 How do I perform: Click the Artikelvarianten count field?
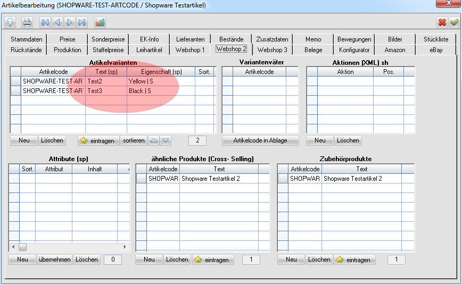(197, 140)
